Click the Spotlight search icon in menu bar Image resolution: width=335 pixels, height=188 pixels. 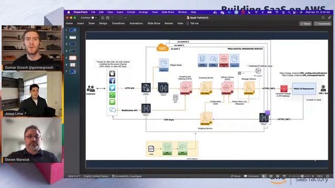(x=289, y=13)
